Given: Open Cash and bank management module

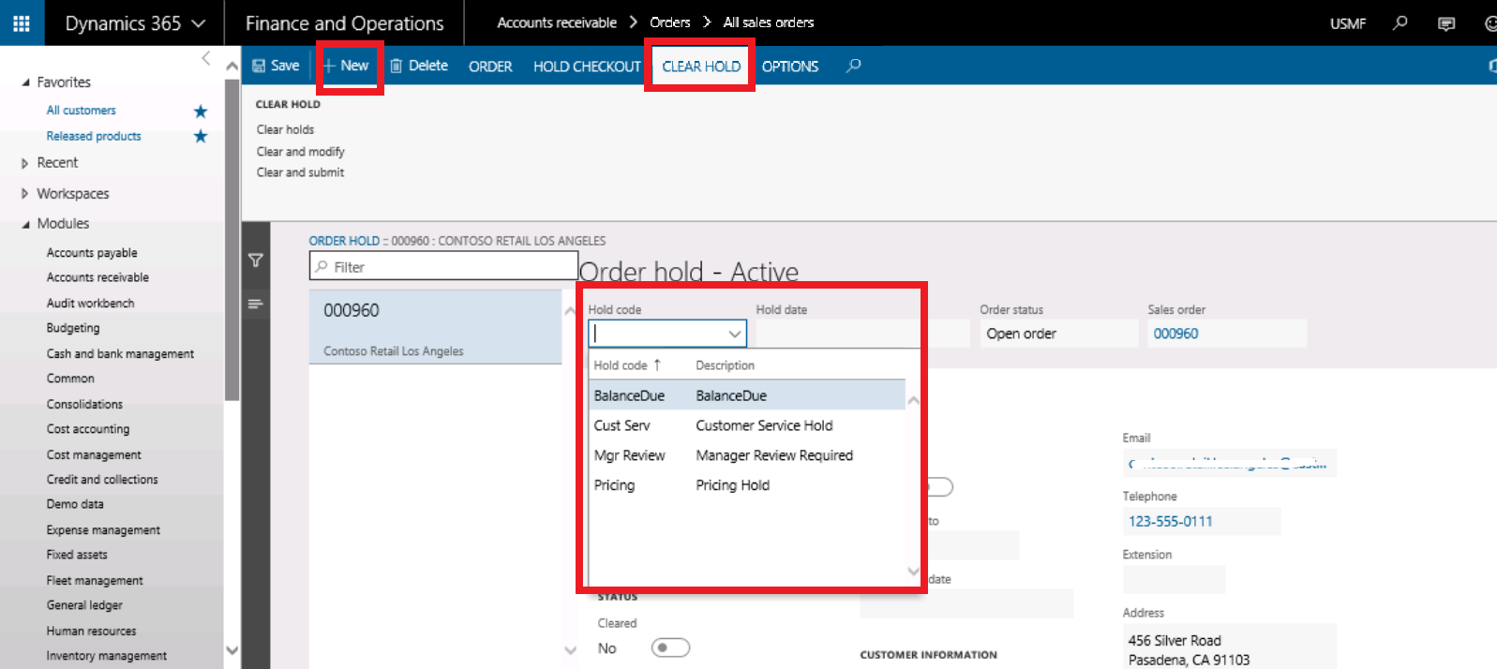Looking at the screenshot, I should coord(120,354).
